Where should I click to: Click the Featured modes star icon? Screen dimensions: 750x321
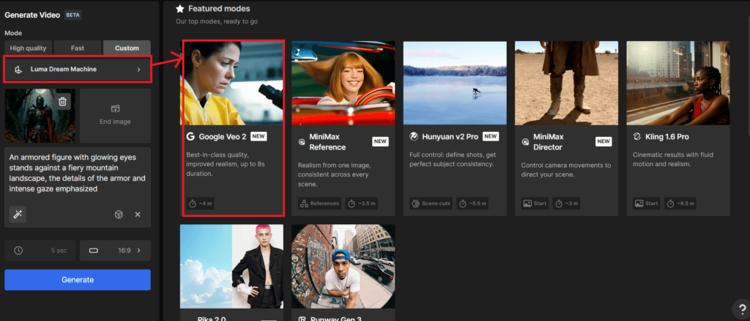pos(180,9)
